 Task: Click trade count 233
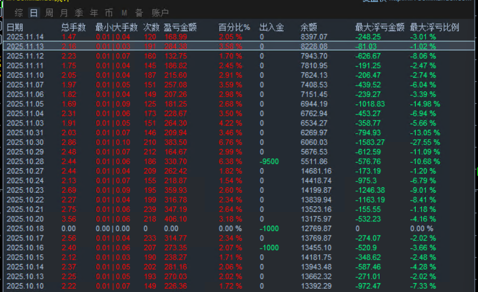(150, 238)
